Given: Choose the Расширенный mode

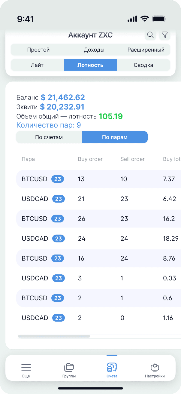Looking at the screenshot, I should (146, 50).
